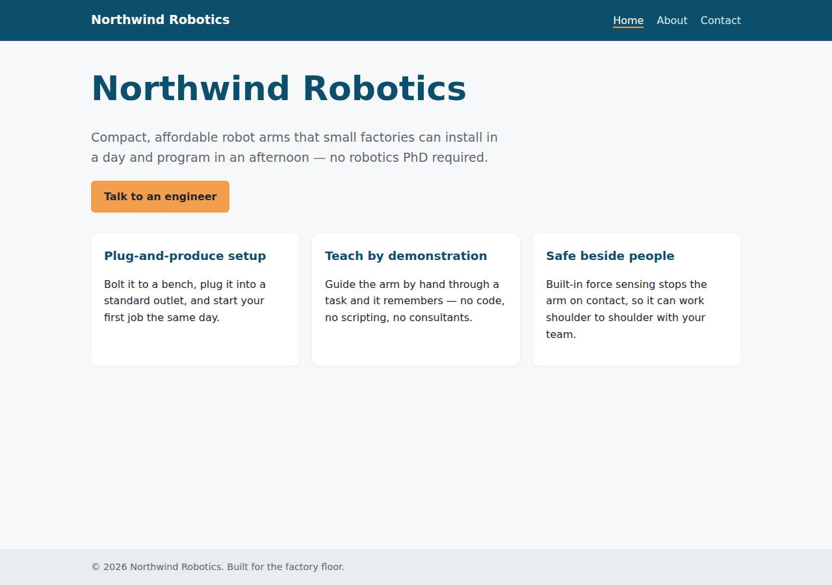
Task: Click the Safe beside people card heading
Action: (x=610, y=255)
